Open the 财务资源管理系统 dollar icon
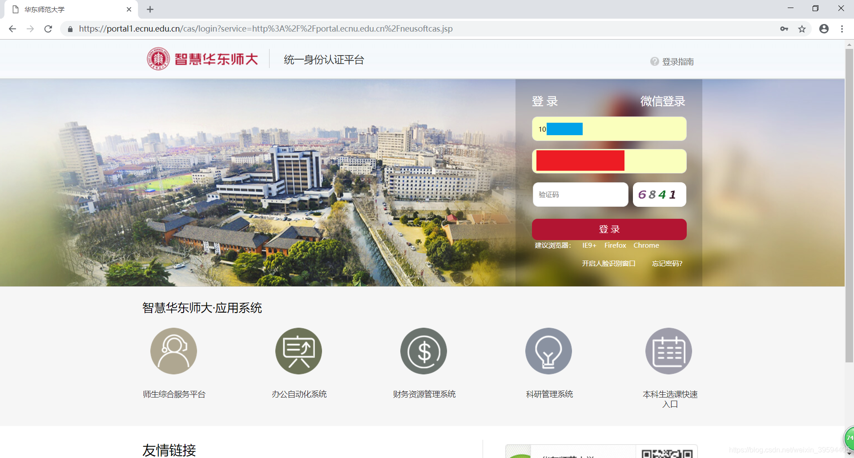The height and width of the screenshot is (458, 854). tap(423, 351)
